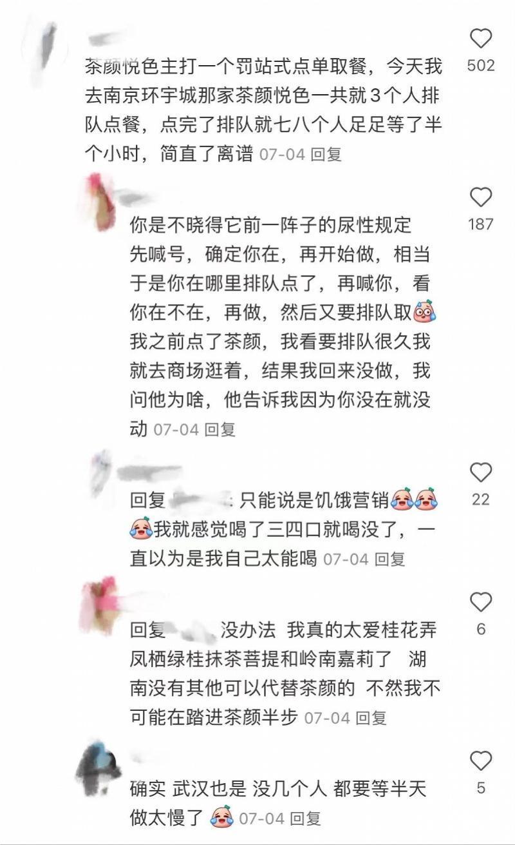Reply to the 桂花弄 comment via 回复
The width and height of the screenshot is (515, 845).
[371, 717]
